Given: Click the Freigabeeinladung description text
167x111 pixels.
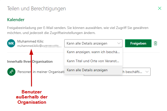Looking at the screenshot, I should point(78,30).
